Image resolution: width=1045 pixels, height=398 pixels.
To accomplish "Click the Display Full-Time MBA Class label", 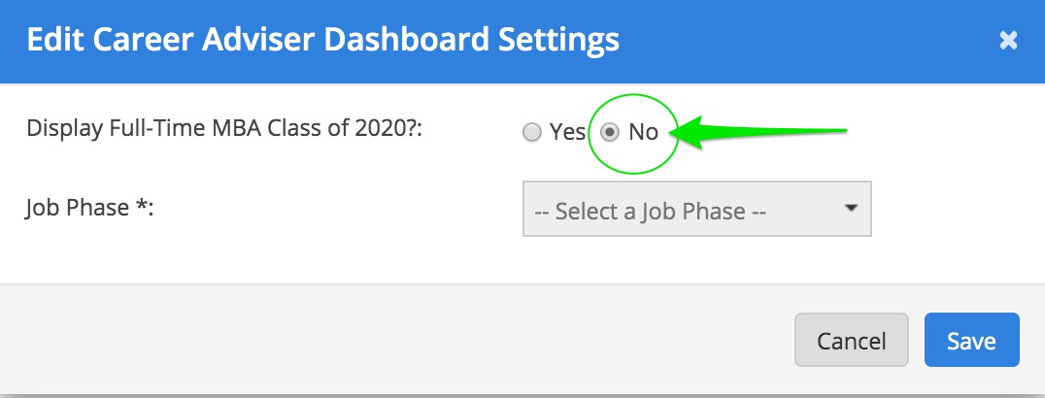I will (x=227, y=128).
